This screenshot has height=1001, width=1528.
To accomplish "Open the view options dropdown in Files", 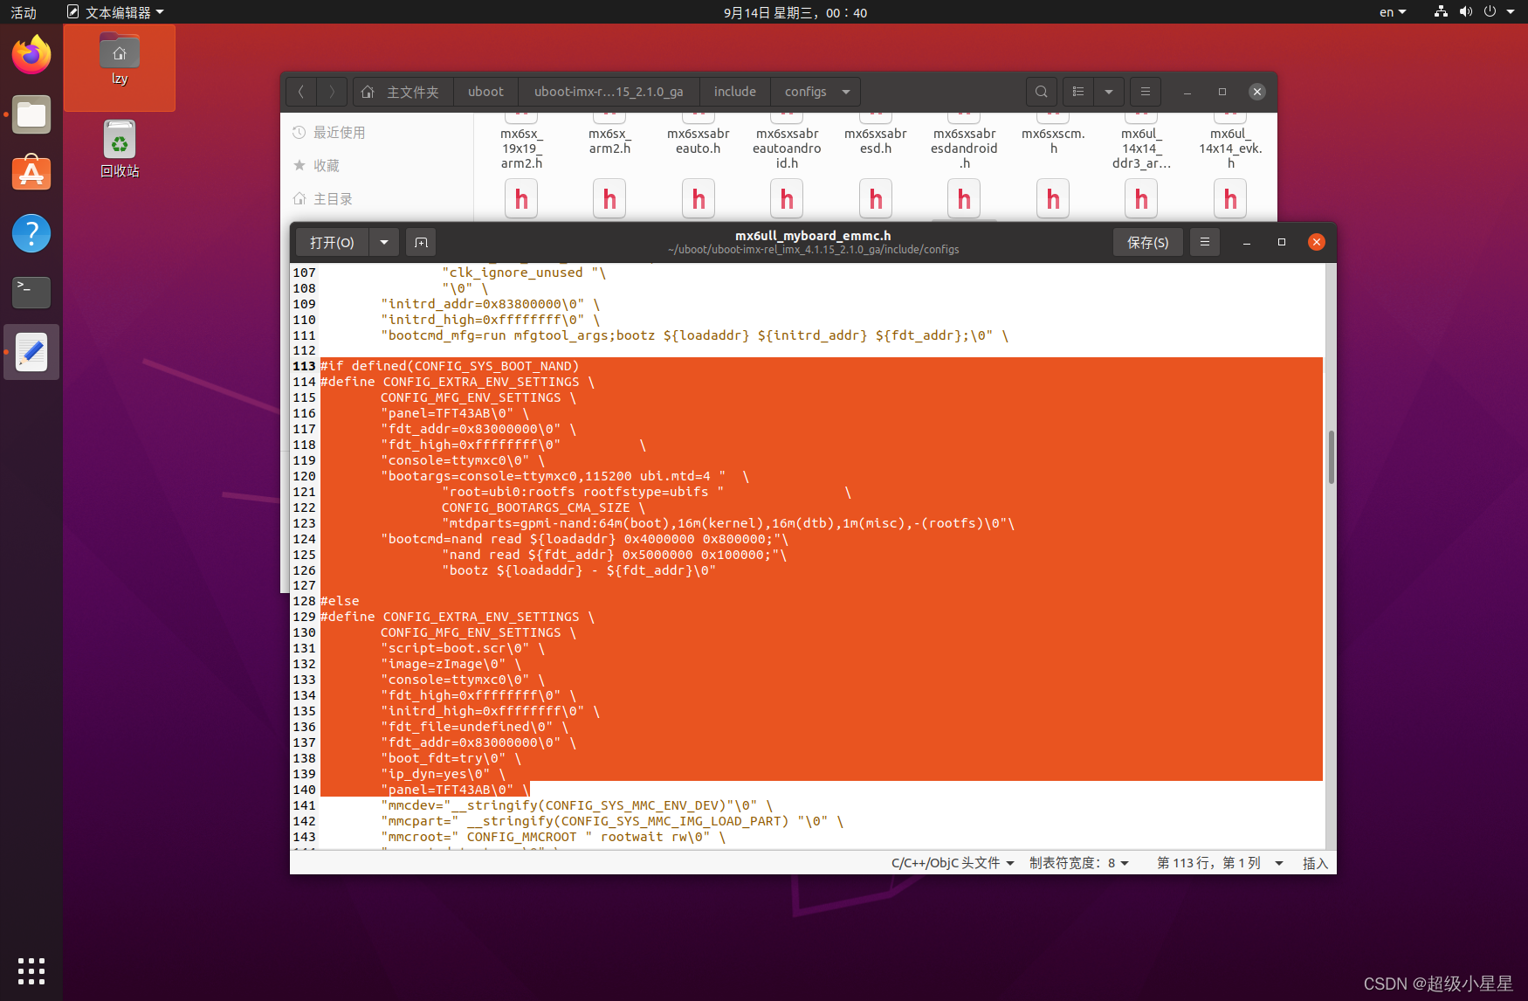I will 1108,91.
